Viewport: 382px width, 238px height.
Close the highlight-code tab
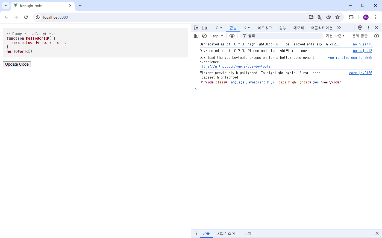pos(70,5)
